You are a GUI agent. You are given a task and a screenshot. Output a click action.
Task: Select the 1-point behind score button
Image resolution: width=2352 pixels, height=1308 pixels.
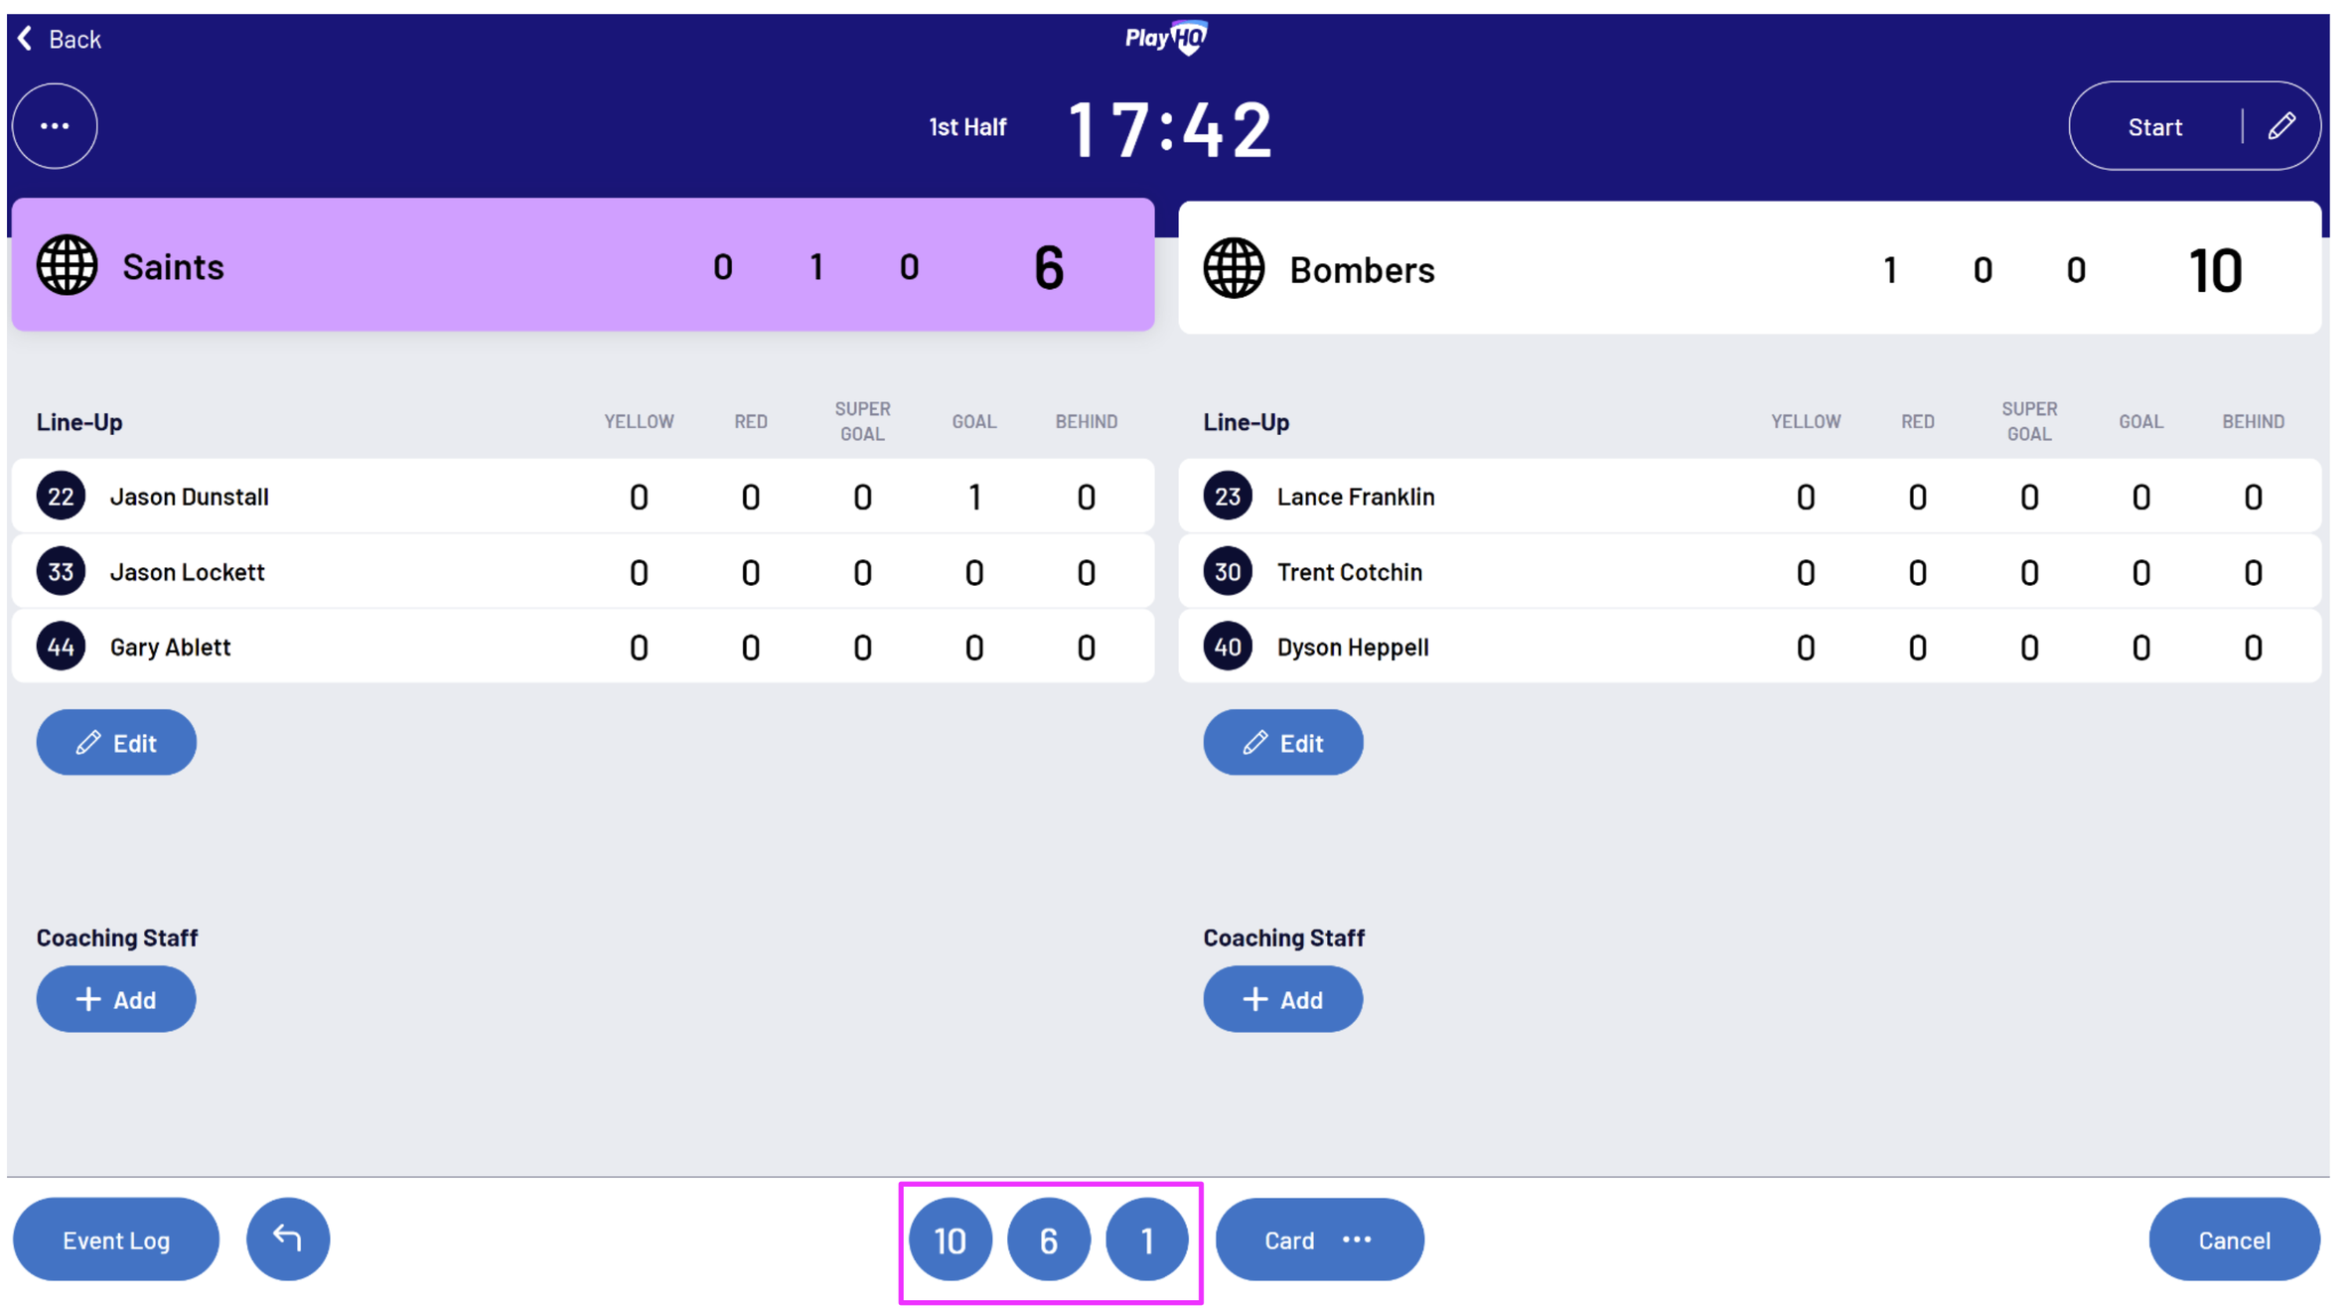(x=1146, y=1239)
